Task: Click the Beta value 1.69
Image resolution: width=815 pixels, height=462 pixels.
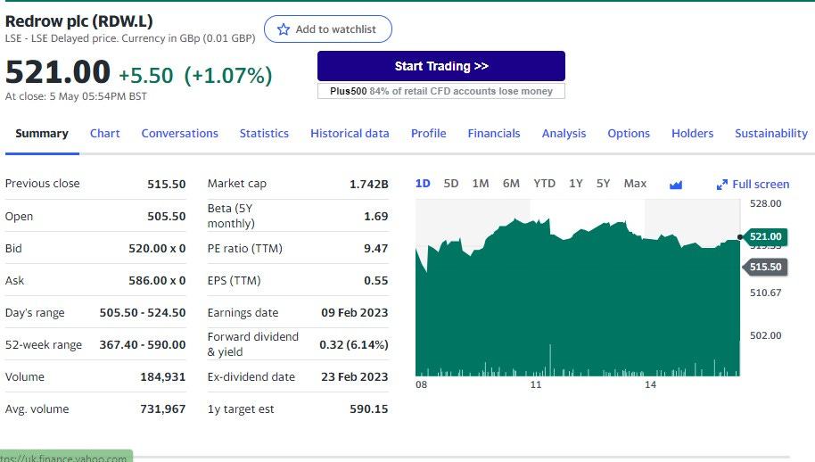Action: click(375, 217)
